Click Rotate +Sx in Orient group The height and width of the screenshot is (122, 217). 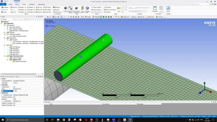coord(22,7)
